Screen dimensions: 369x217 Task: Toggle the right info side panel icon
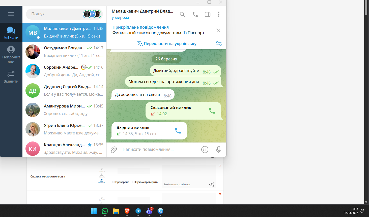pyautogui.click(x=208, y=14)
